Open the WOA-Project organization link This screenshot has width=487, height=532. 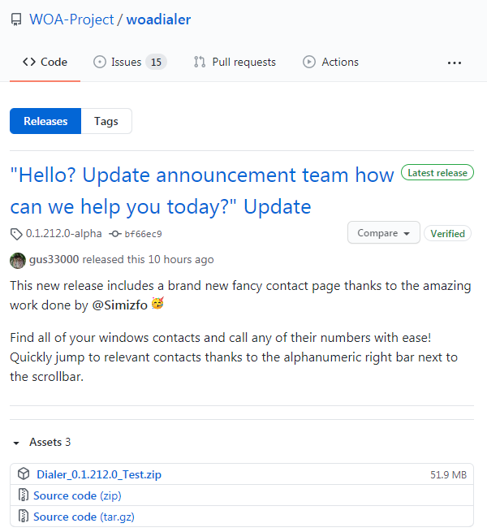pos(71,19)
